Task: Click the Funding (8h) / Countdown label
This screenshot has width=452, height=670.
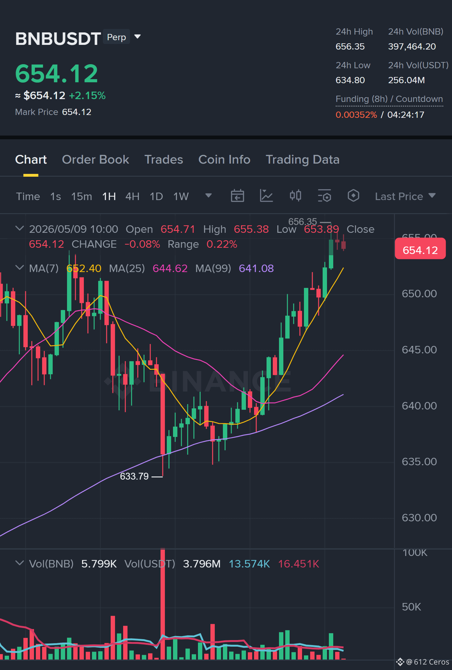Action: click(x=389, y=99)
